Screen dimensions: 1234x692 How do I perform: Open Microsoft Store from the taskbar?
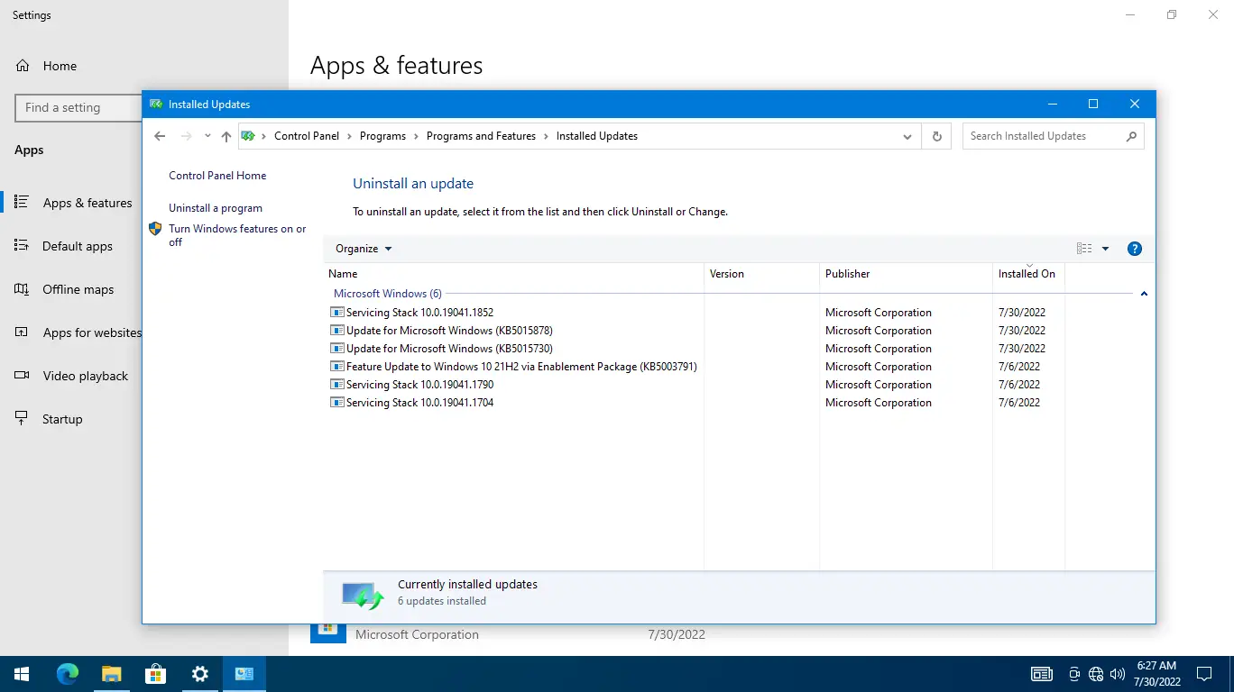[156, 674]
